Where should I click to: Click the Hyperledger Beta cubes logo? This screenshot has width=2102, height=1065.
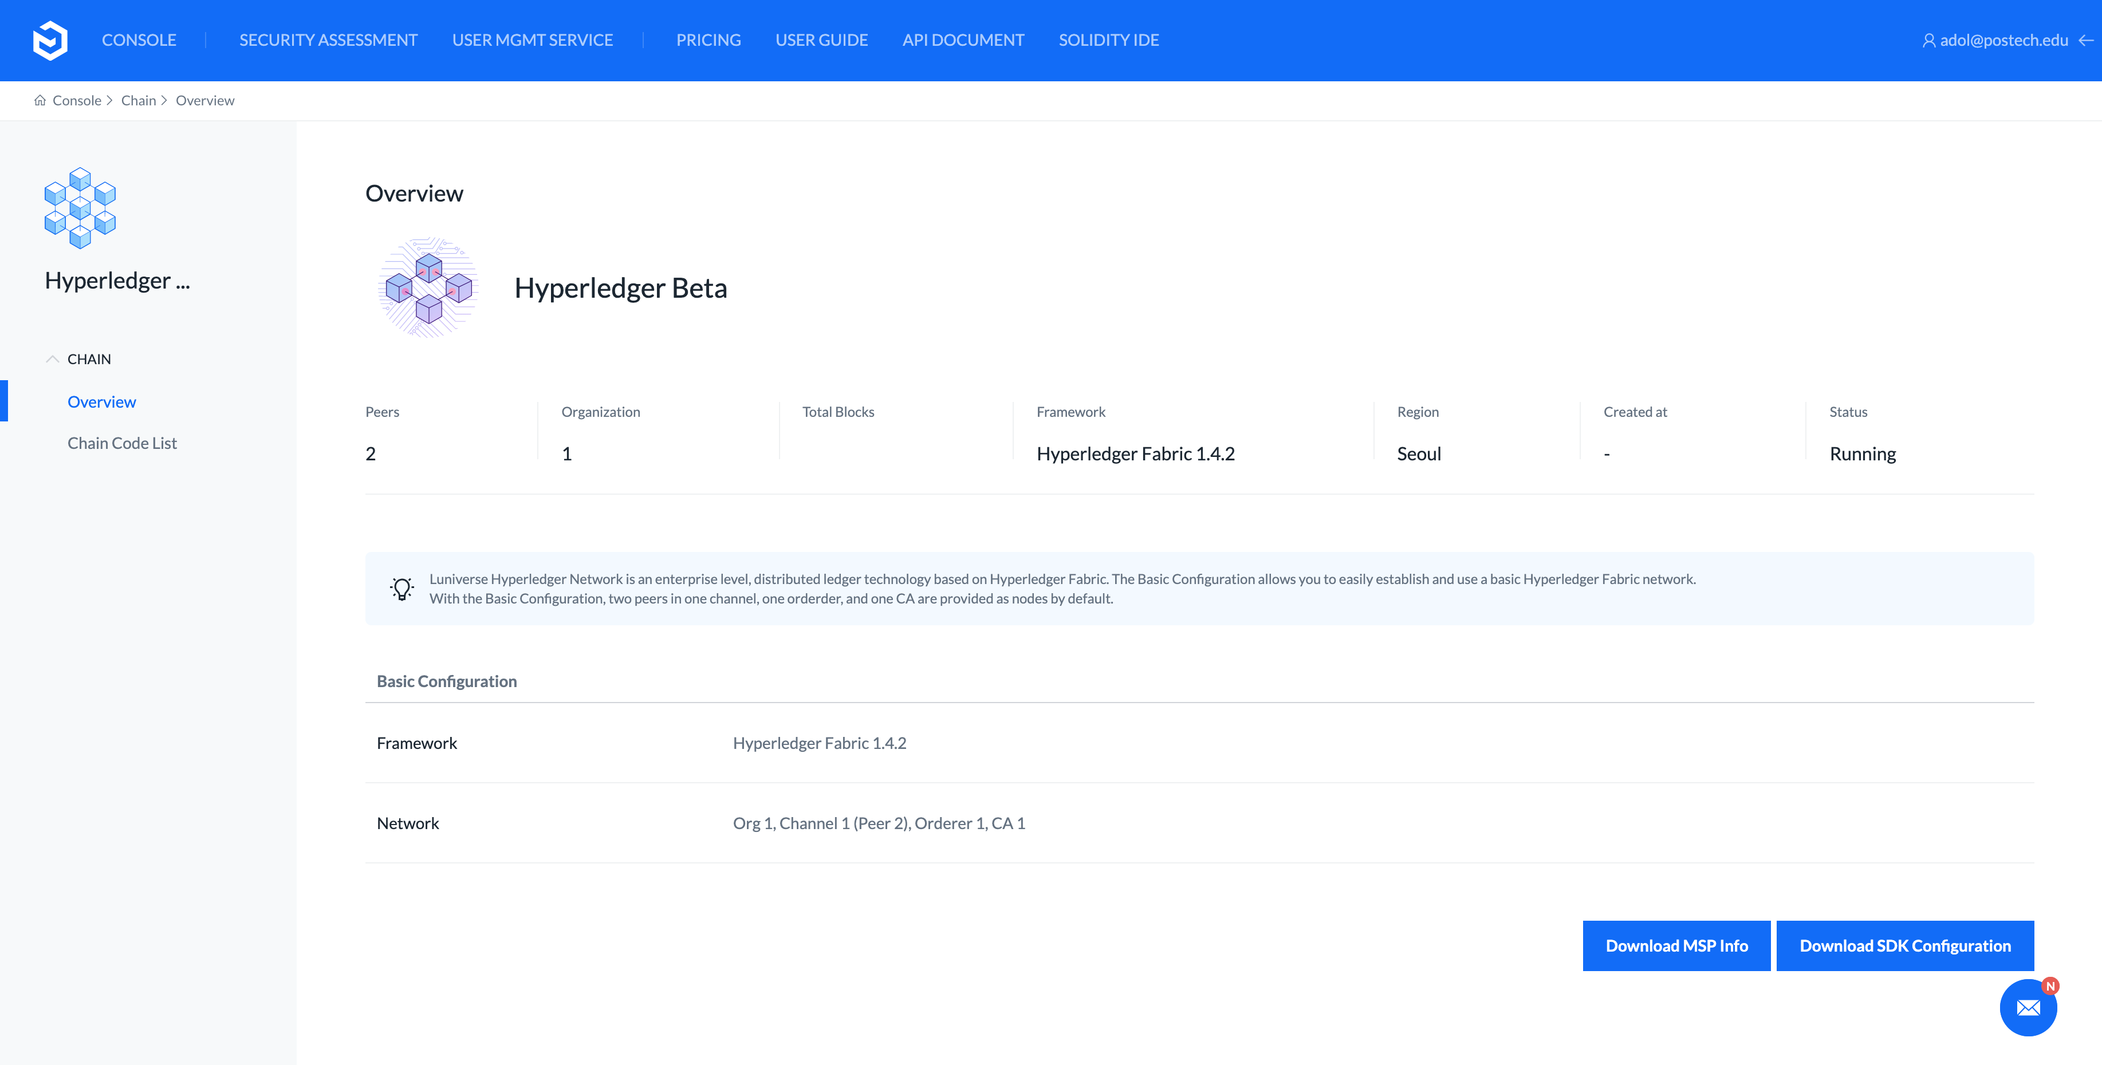click(x=428, y=288)
